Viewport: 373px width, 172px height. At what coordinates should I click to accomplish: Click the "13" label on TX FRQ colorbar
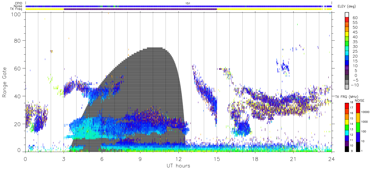point(351,129)
